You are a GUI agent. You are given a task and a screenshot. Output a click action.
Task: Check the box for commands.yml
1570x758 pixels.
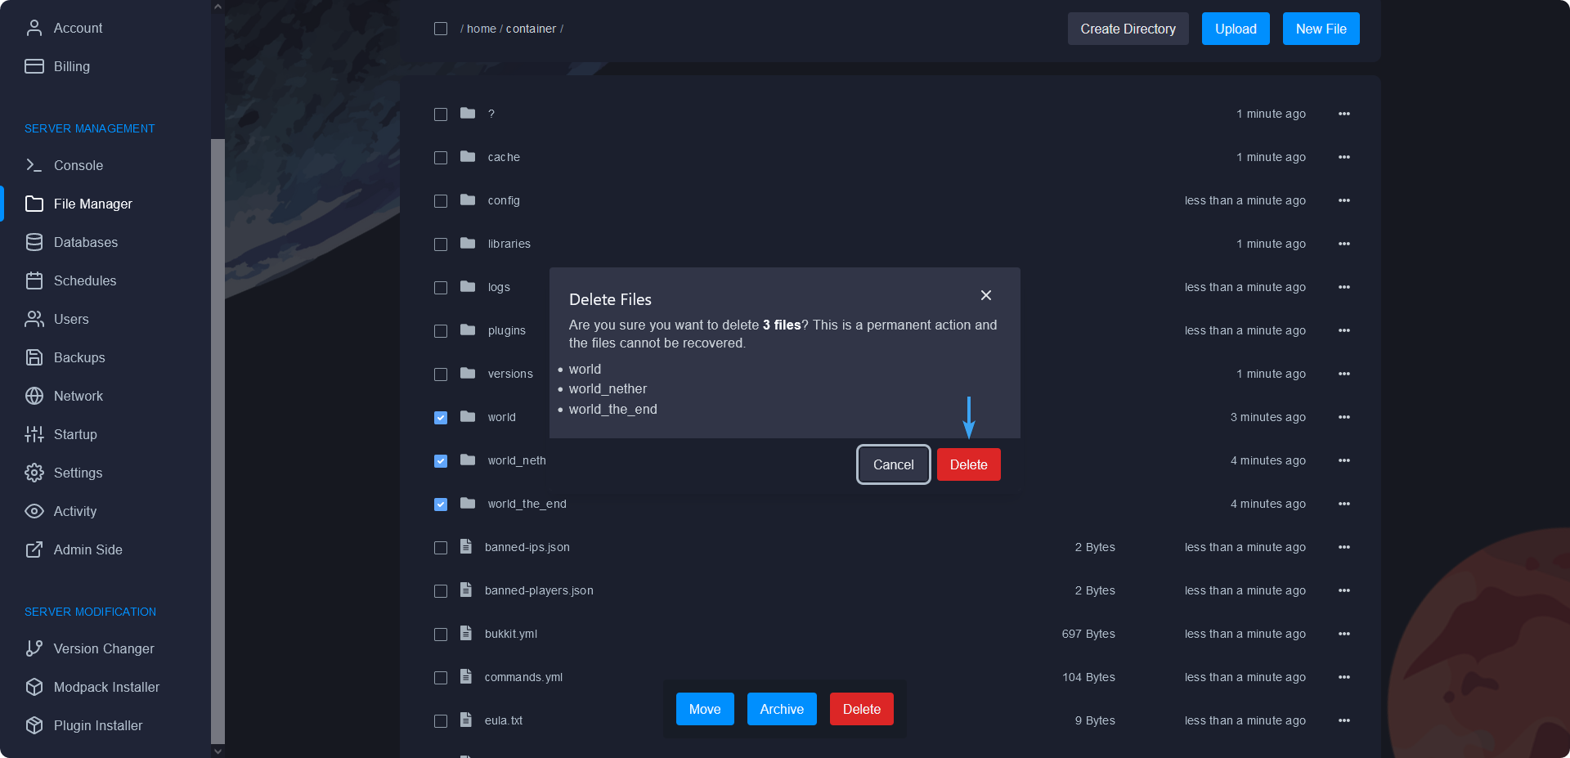[441, 678]
